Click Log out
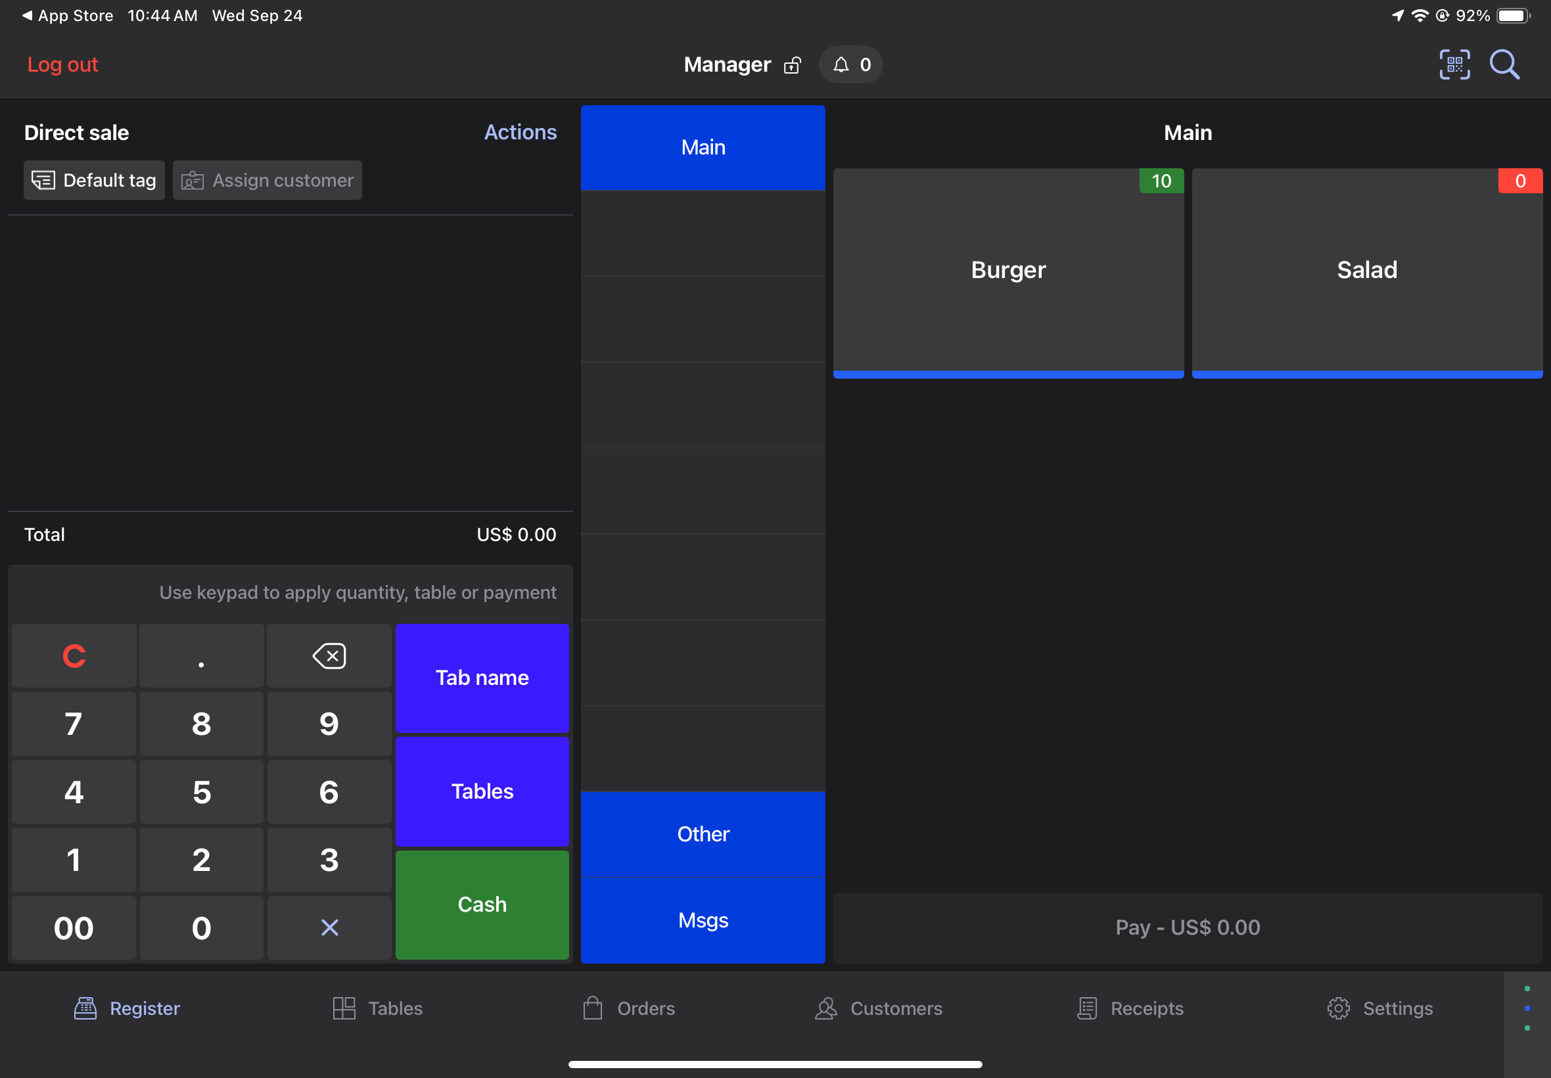1551x1078 pixels. [x=63, y=65]
